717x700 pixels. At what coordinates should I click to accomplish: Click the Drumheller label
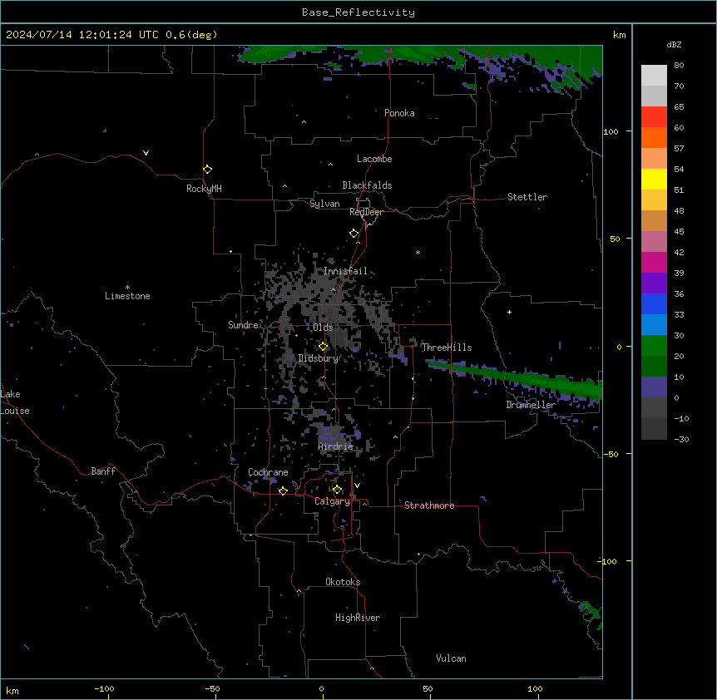[x=531, y=405]
